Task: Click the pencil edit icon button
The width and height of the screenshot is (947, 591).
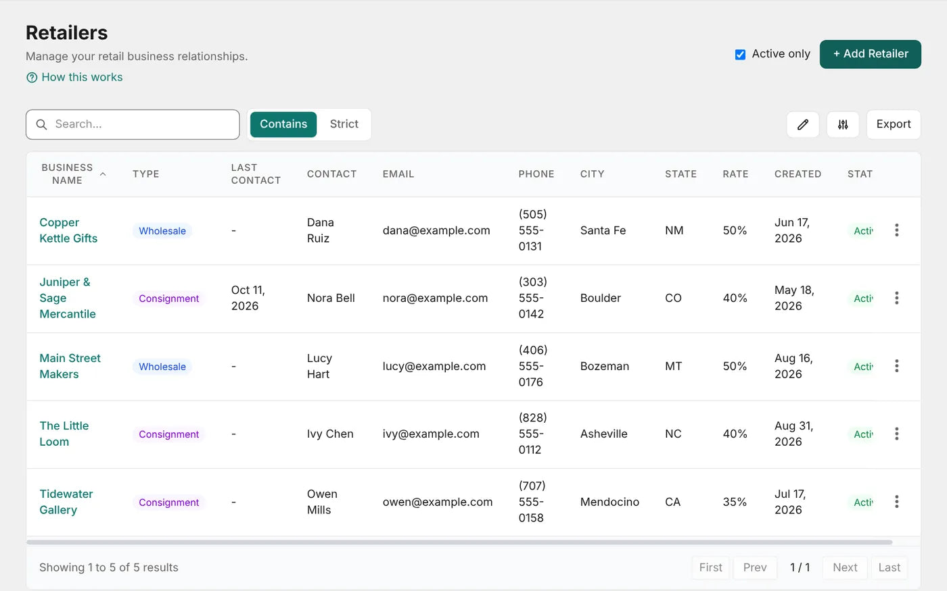Action: (x=803, y=124)
